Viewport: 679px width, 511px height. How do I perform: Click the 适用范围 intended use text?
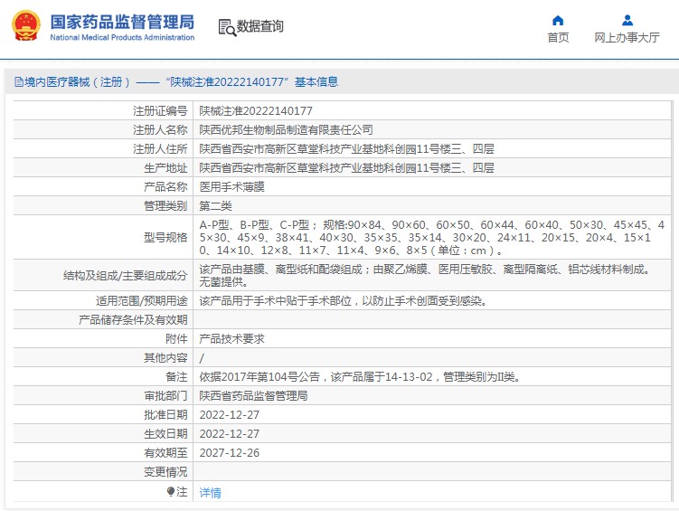point(343,301)
